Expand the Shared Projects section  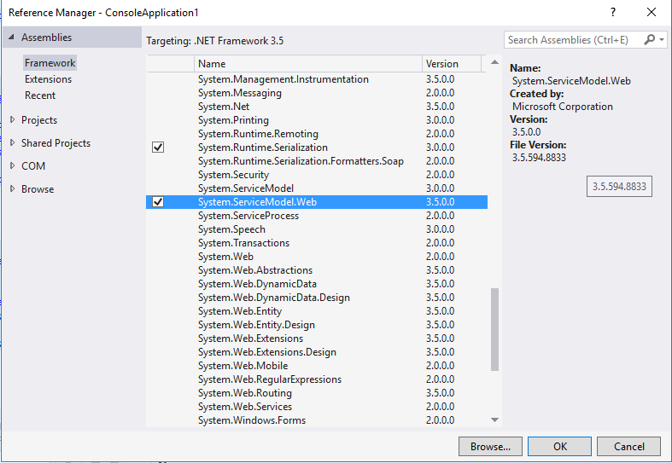tap(12, 143)
